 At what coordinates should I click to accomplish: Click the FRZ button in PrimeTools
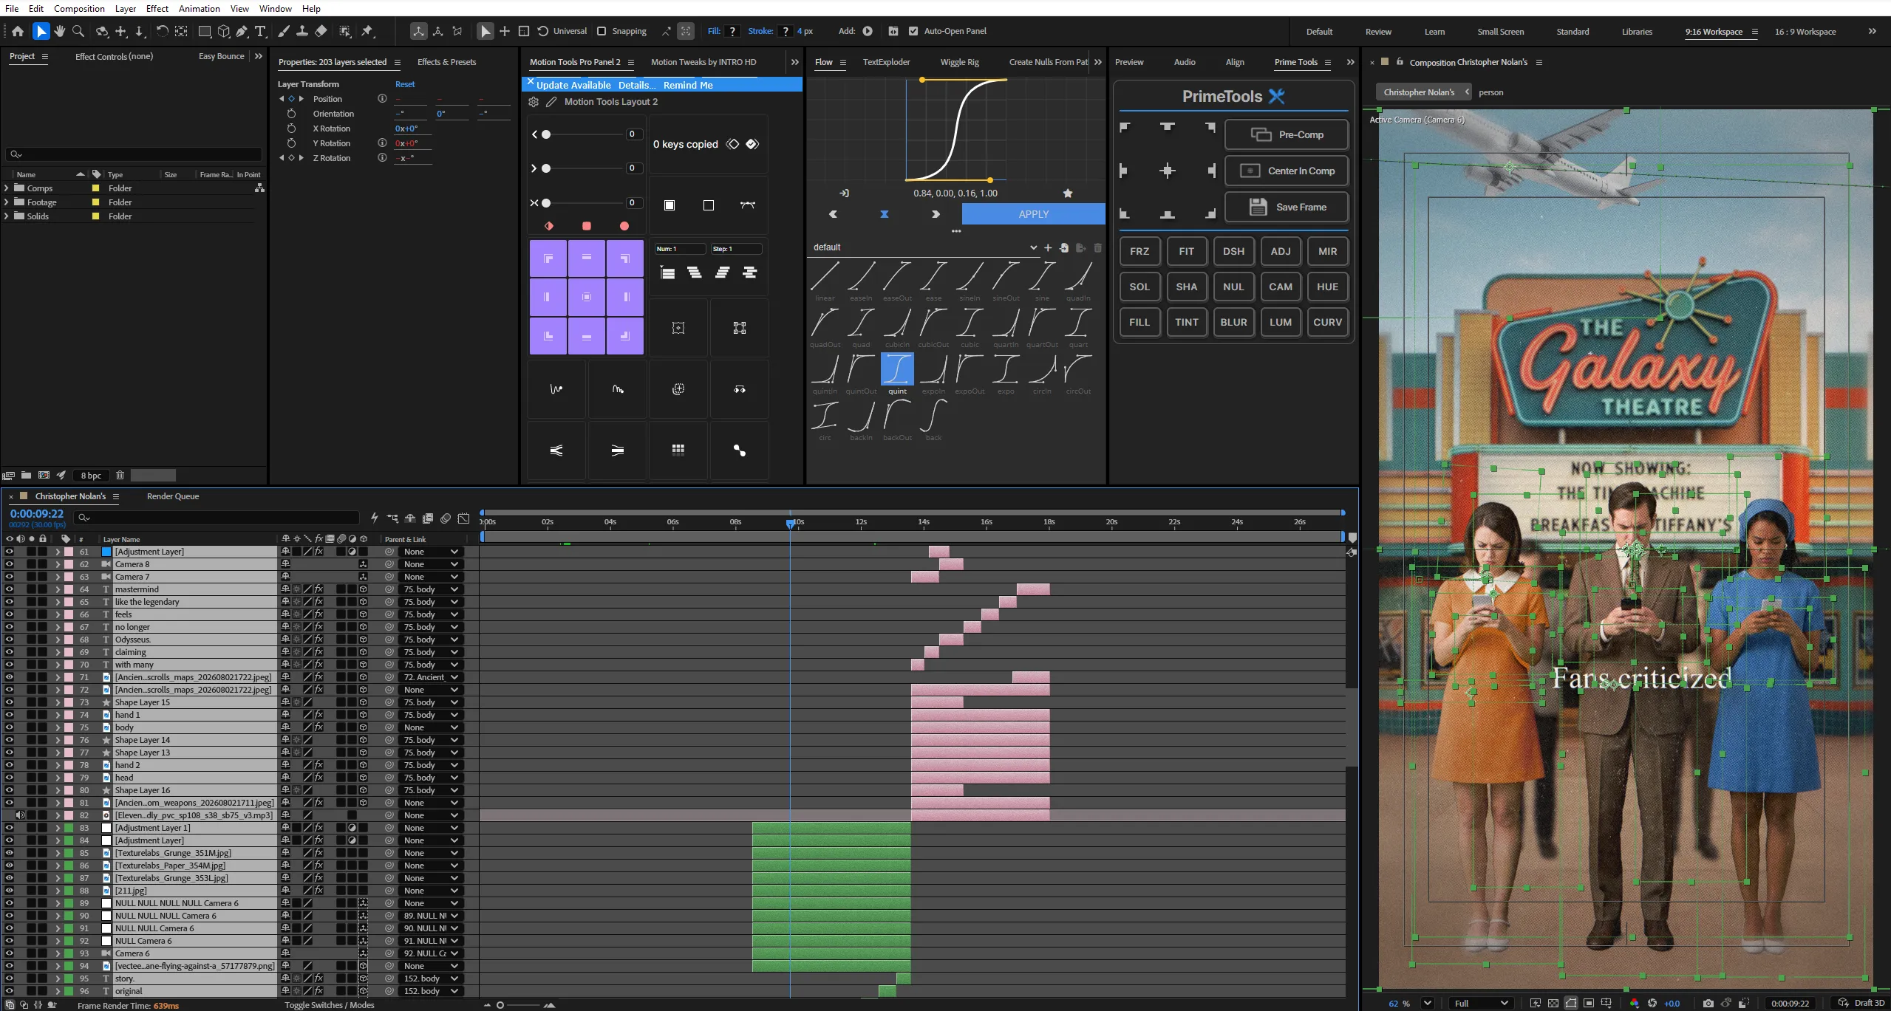(x=1139, y=251)
